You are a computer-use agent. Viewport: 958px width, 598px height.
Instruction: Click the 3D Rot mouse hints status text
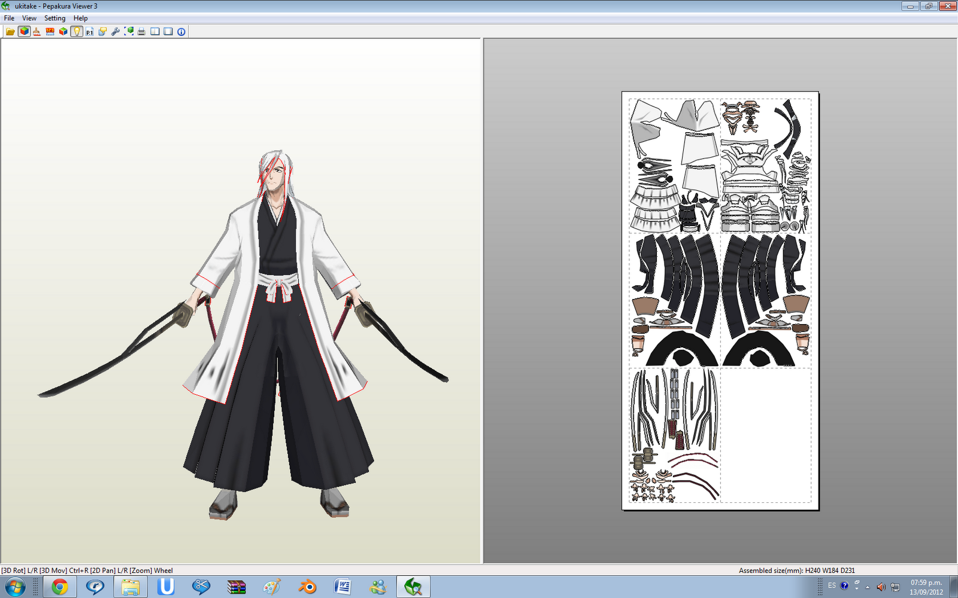pyautogui.click(x=87, y=570)
